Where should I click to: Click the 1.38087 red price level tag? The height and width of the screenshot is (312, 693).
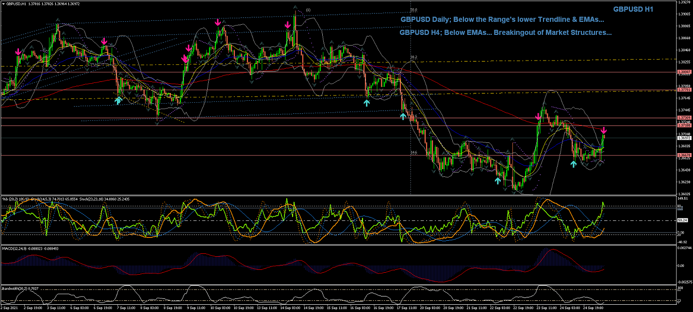684,72
